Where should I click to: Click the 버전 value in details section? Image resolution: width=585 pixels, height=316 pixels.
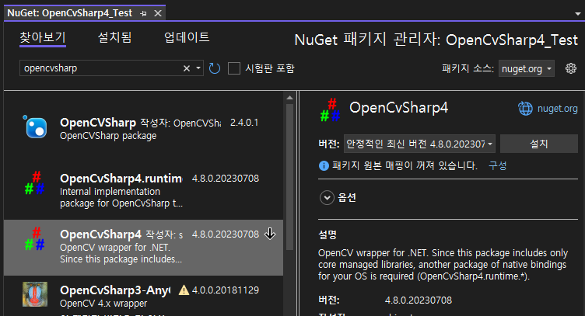pos(419,300)
